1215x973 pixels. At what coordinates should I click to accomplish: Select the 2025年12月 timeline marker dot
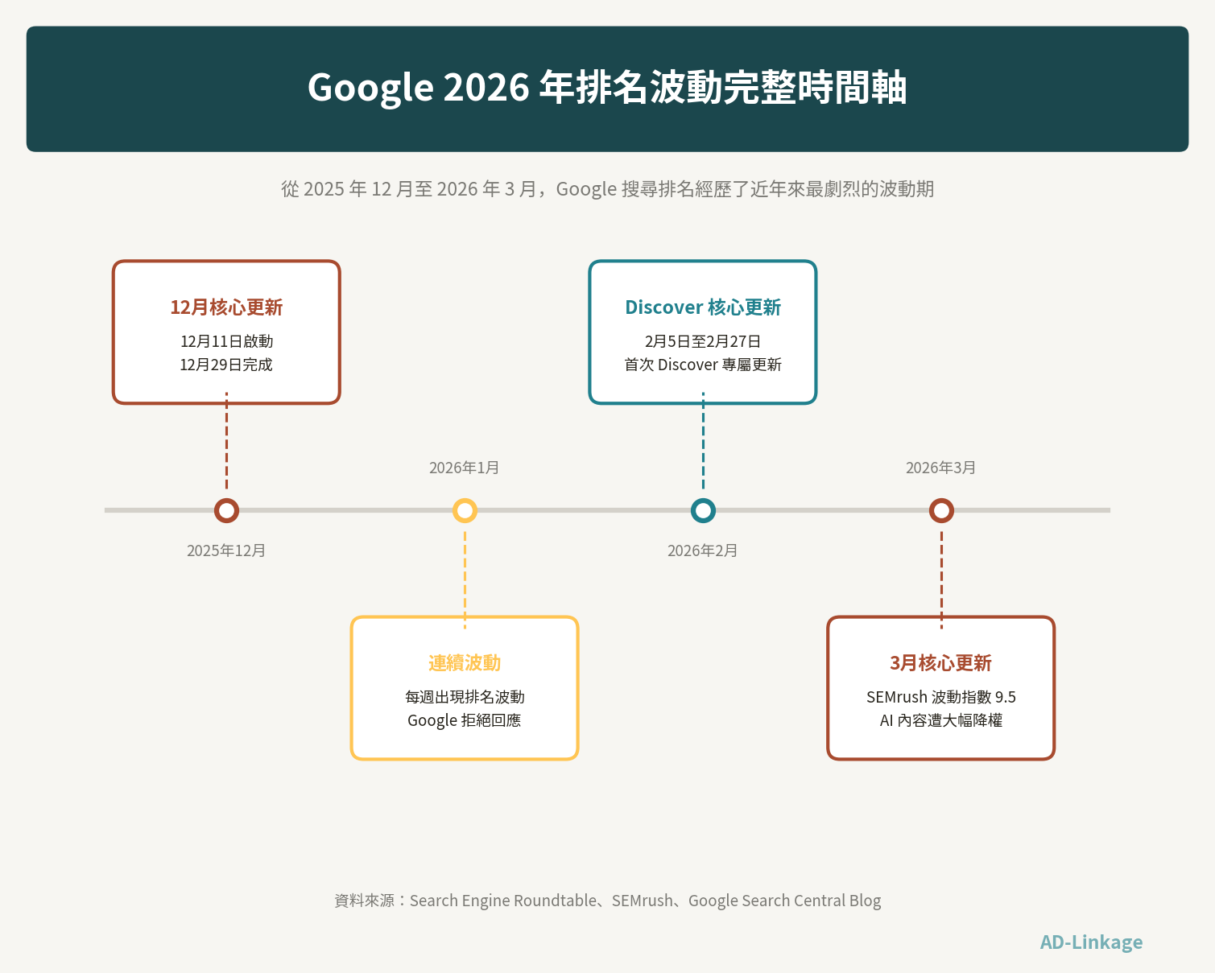(x=226, y=510)
